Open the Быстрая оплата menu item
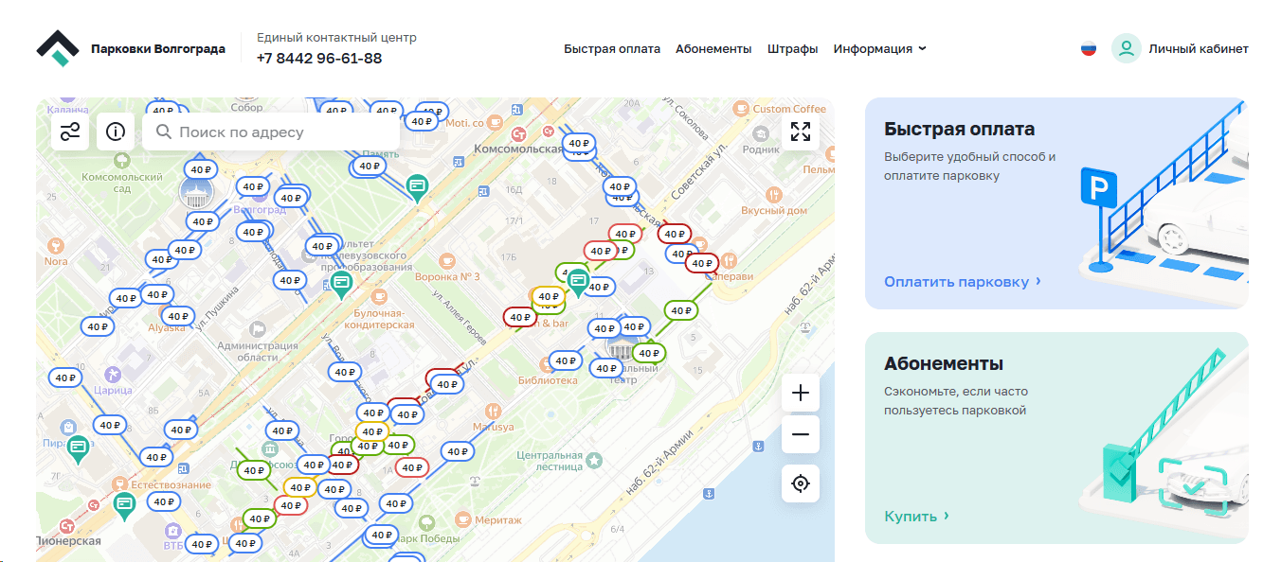The height and width of the screenshot is (562, 1263). (612, 49)
